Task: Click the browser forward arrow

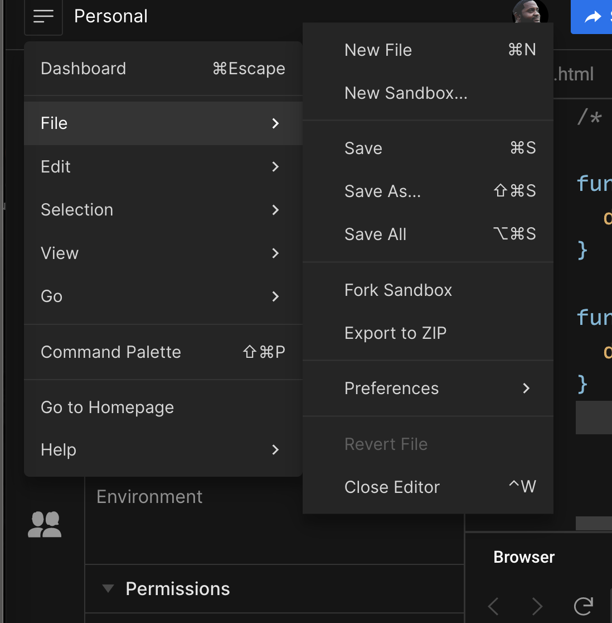Action: (x=537, y=606)
